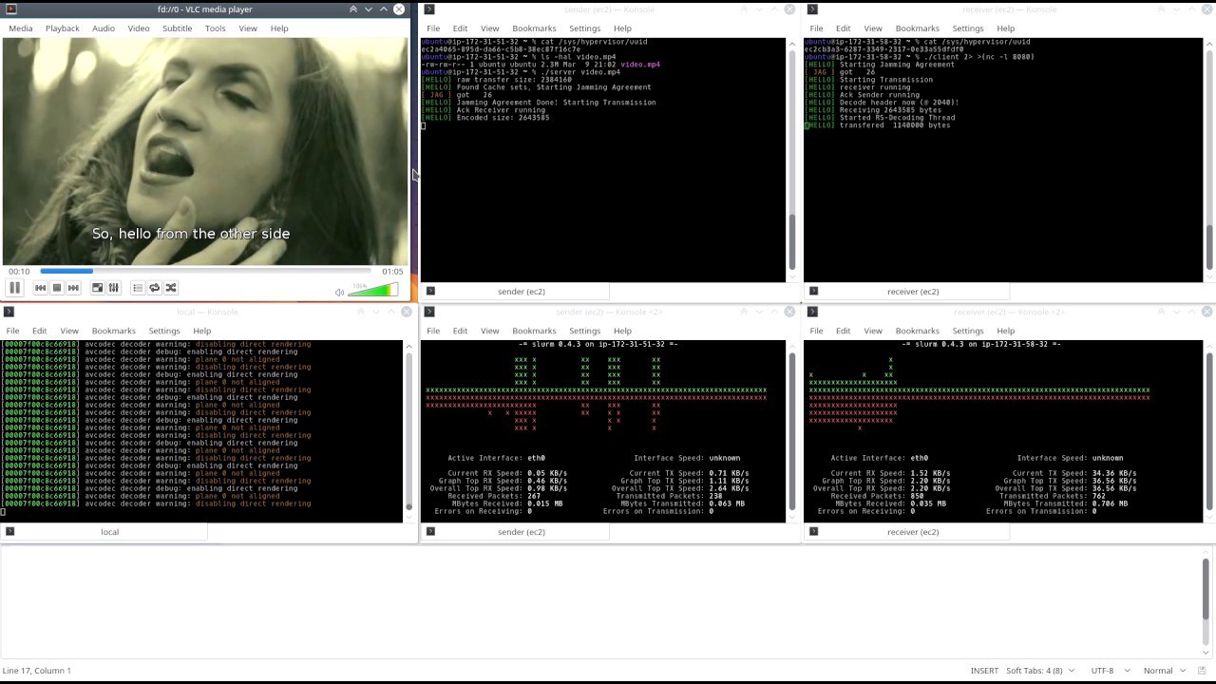This screenshot has width=1216, height=684.
Task: Click the 00:10 elapsed time label
Action: [19, 272]
